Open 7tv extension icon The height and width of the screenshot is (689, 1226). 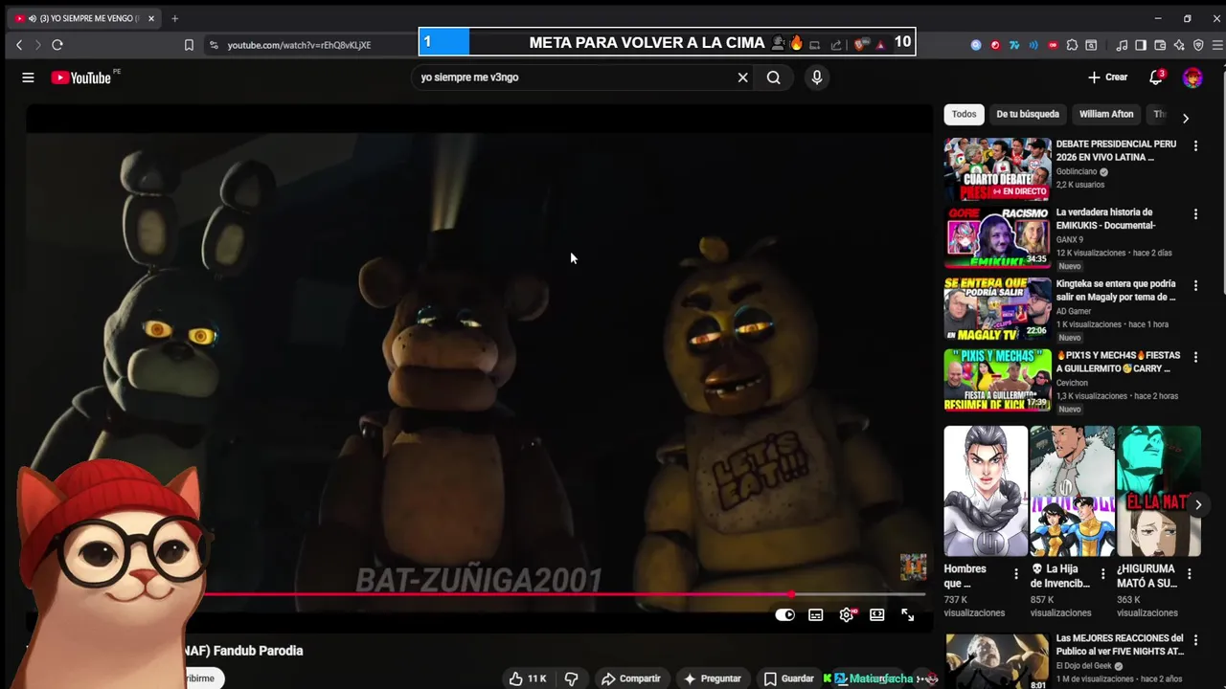1014,45
